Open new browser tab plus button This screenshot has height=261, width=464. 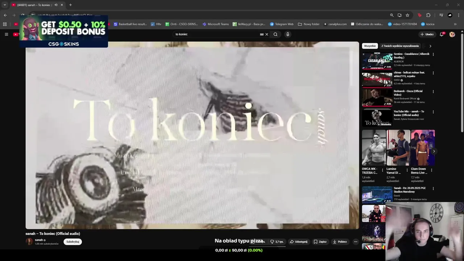pos(70,5)
